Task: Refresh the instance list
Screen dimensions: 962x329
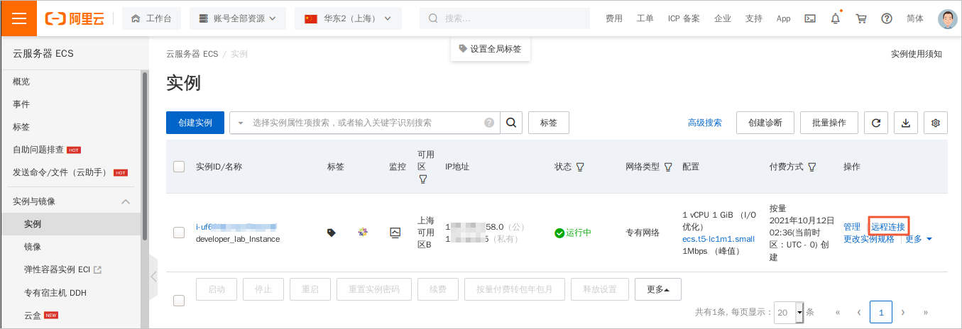Action: [x=875, y=123]
